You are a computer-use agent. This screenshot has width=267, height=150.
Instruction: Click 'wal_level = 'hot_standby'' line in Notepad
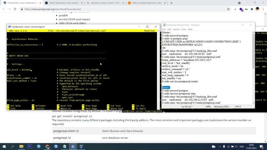[176, 63]
